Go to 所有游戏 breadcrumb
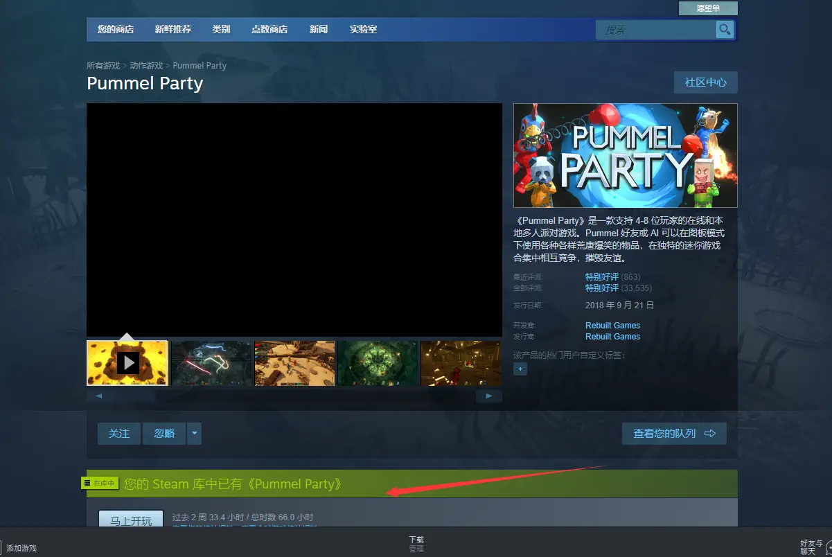 [x=103, y=66]
